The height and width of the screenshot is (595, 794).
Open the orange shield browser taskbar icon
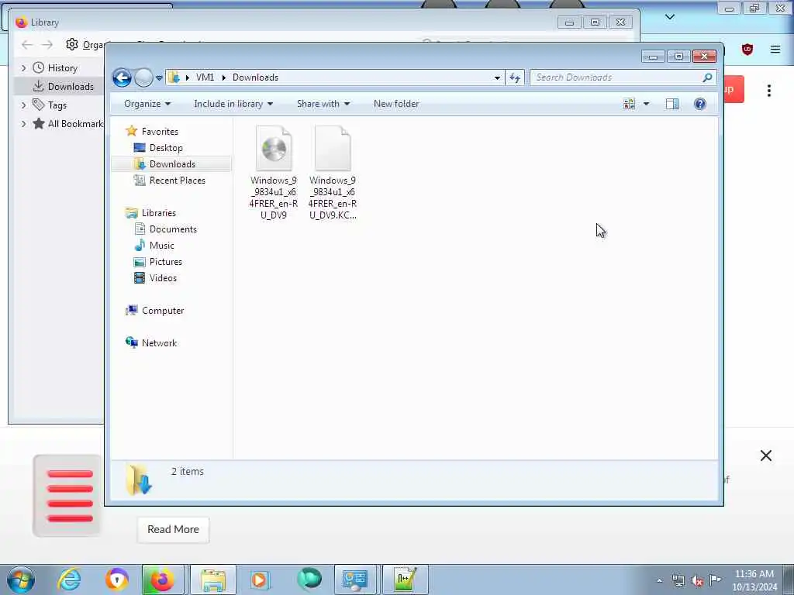pyautogui.click(x=116, y=580)
